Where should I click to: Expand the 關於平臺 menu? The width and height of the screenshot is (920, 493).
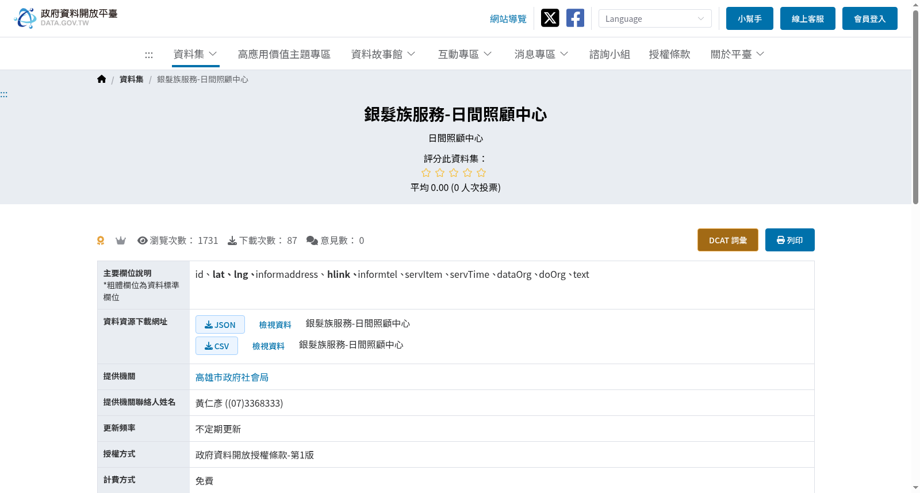coord(738,54)
